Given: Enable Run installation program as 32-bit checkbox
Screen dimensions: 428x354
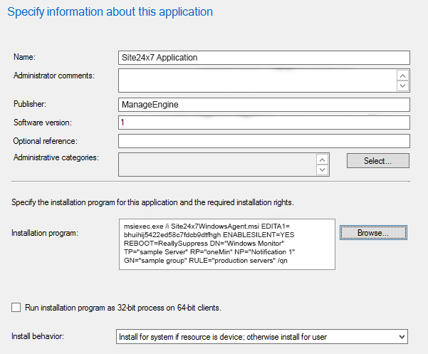Looking at the screenshot, I should click(16, 308).
